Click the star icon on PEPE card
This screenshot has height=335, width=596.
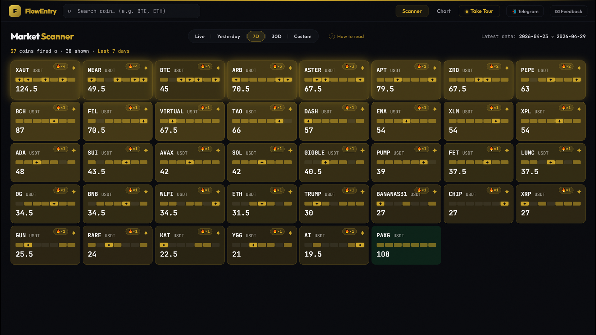[579, 68]
